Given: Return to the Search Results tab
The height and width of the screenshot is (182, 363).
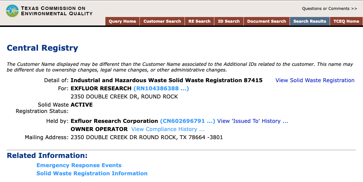Looking at the screenshot, I should [310, 21].
